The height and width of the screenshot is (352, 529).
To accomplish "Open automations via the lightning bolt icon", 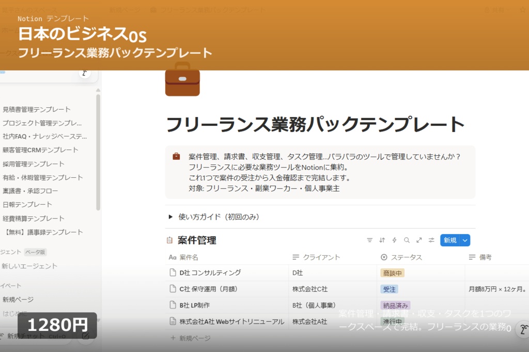I will [394, 240].
